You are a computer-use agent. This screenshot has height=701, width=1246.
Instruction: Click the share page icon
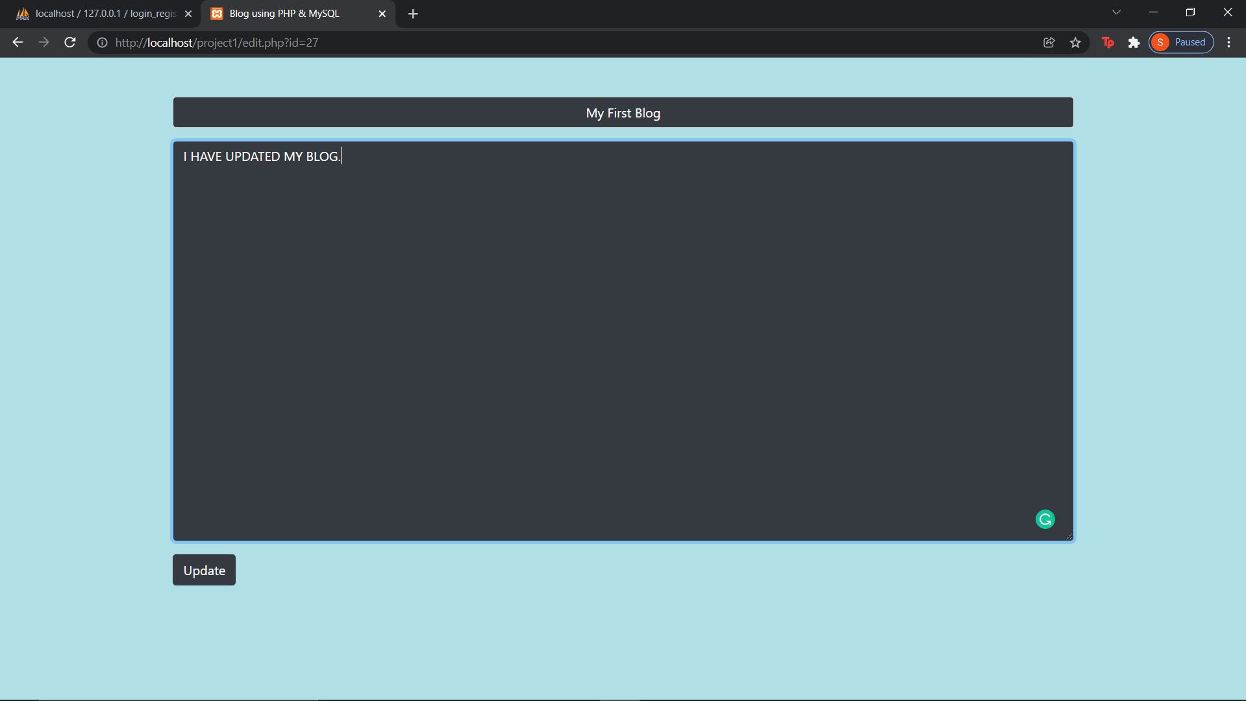coord(1049,42)
